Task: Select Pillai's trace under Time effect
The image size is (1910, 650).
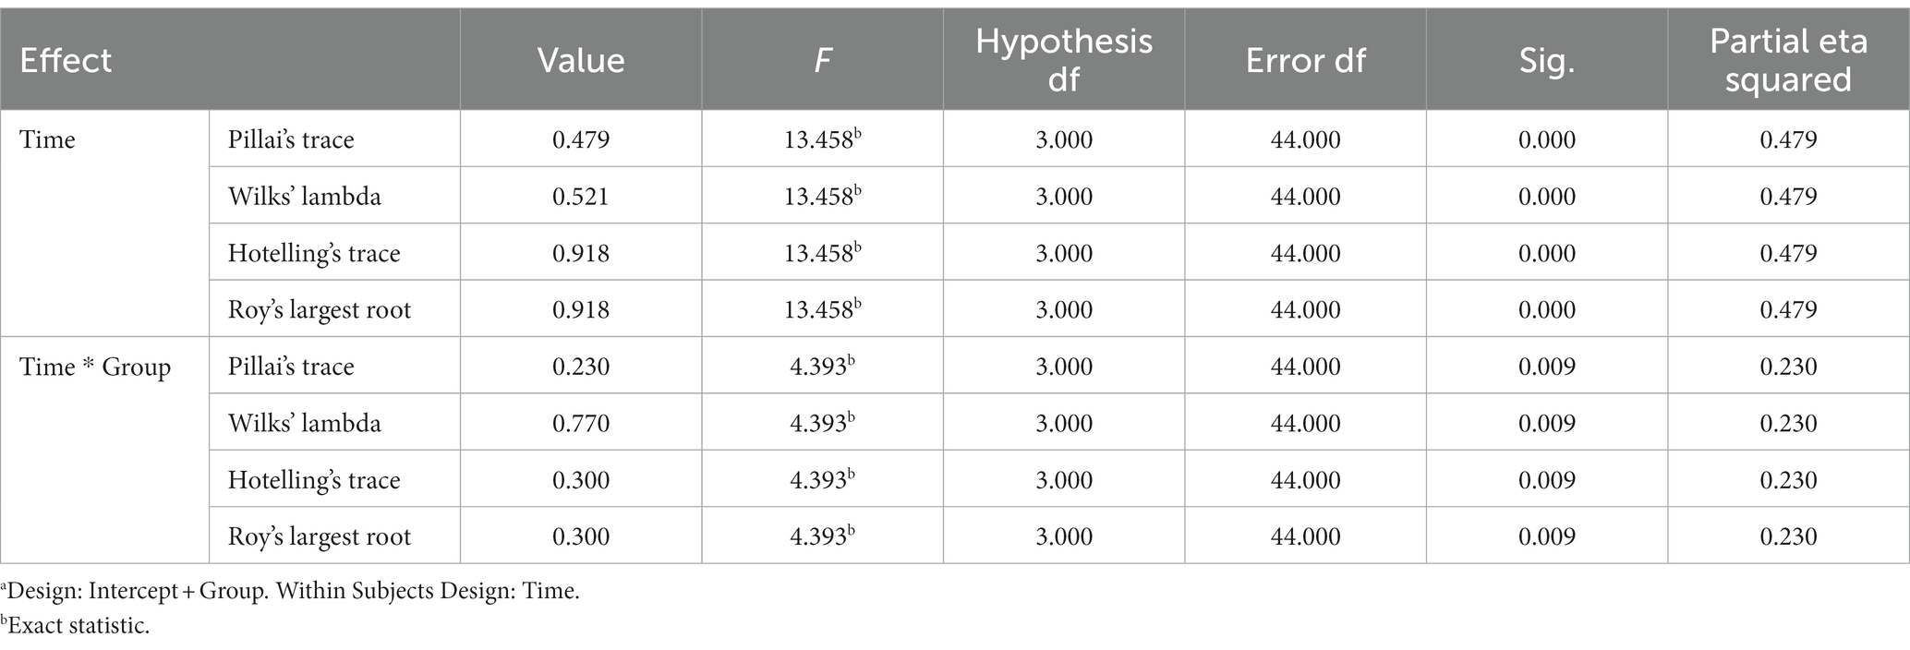Action: click(291, 140)
